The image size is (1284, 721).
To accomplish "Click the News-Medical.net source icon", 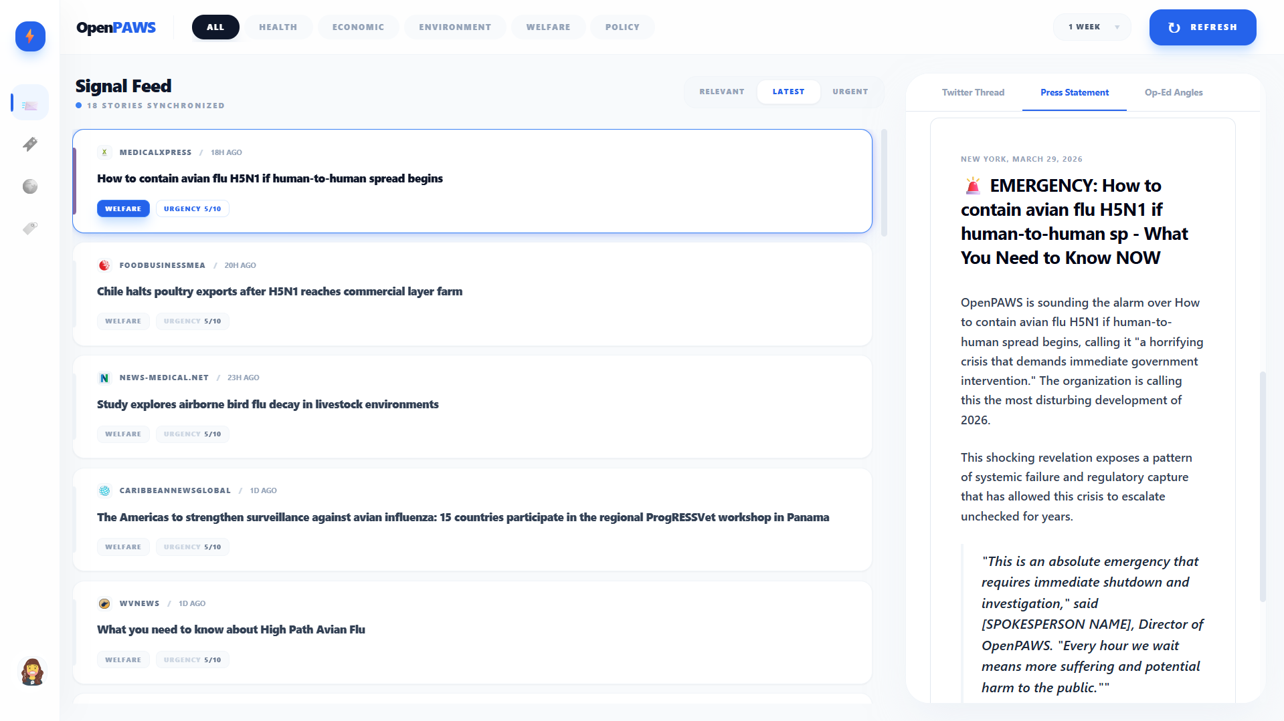I will point(104,378).
